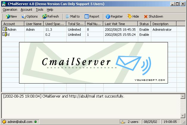Click Admin's Enable status cell

point(144,30)
